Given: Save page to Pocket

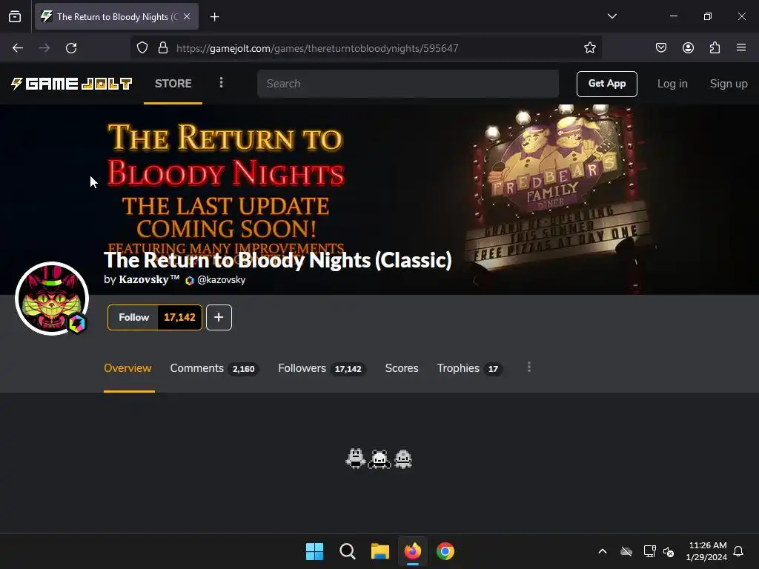Looking at the screenshot, I should click(x=661, y=48).
